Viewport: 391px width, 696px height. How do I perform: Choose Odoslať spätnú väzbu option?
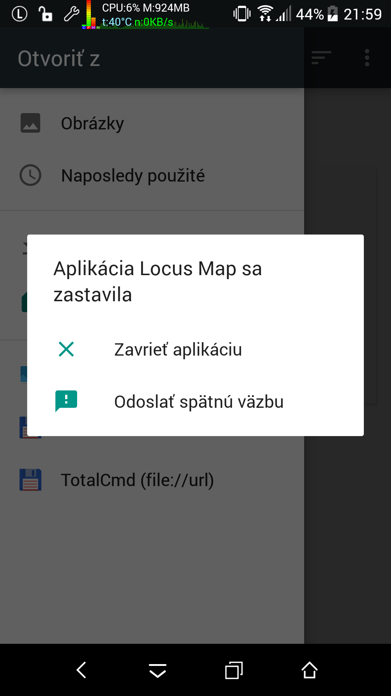[x=195, y=402]
